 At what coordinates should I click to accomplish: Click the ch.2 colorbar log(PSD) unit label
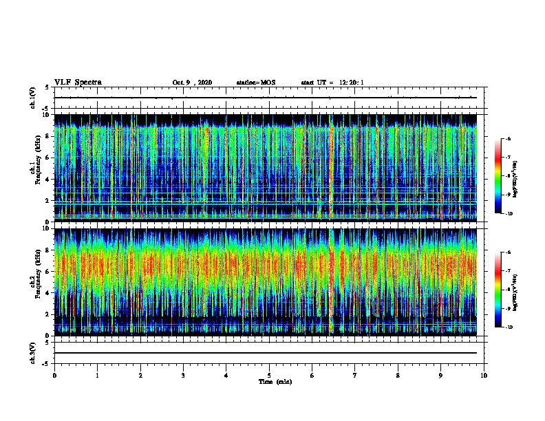(x=515, y=292)
